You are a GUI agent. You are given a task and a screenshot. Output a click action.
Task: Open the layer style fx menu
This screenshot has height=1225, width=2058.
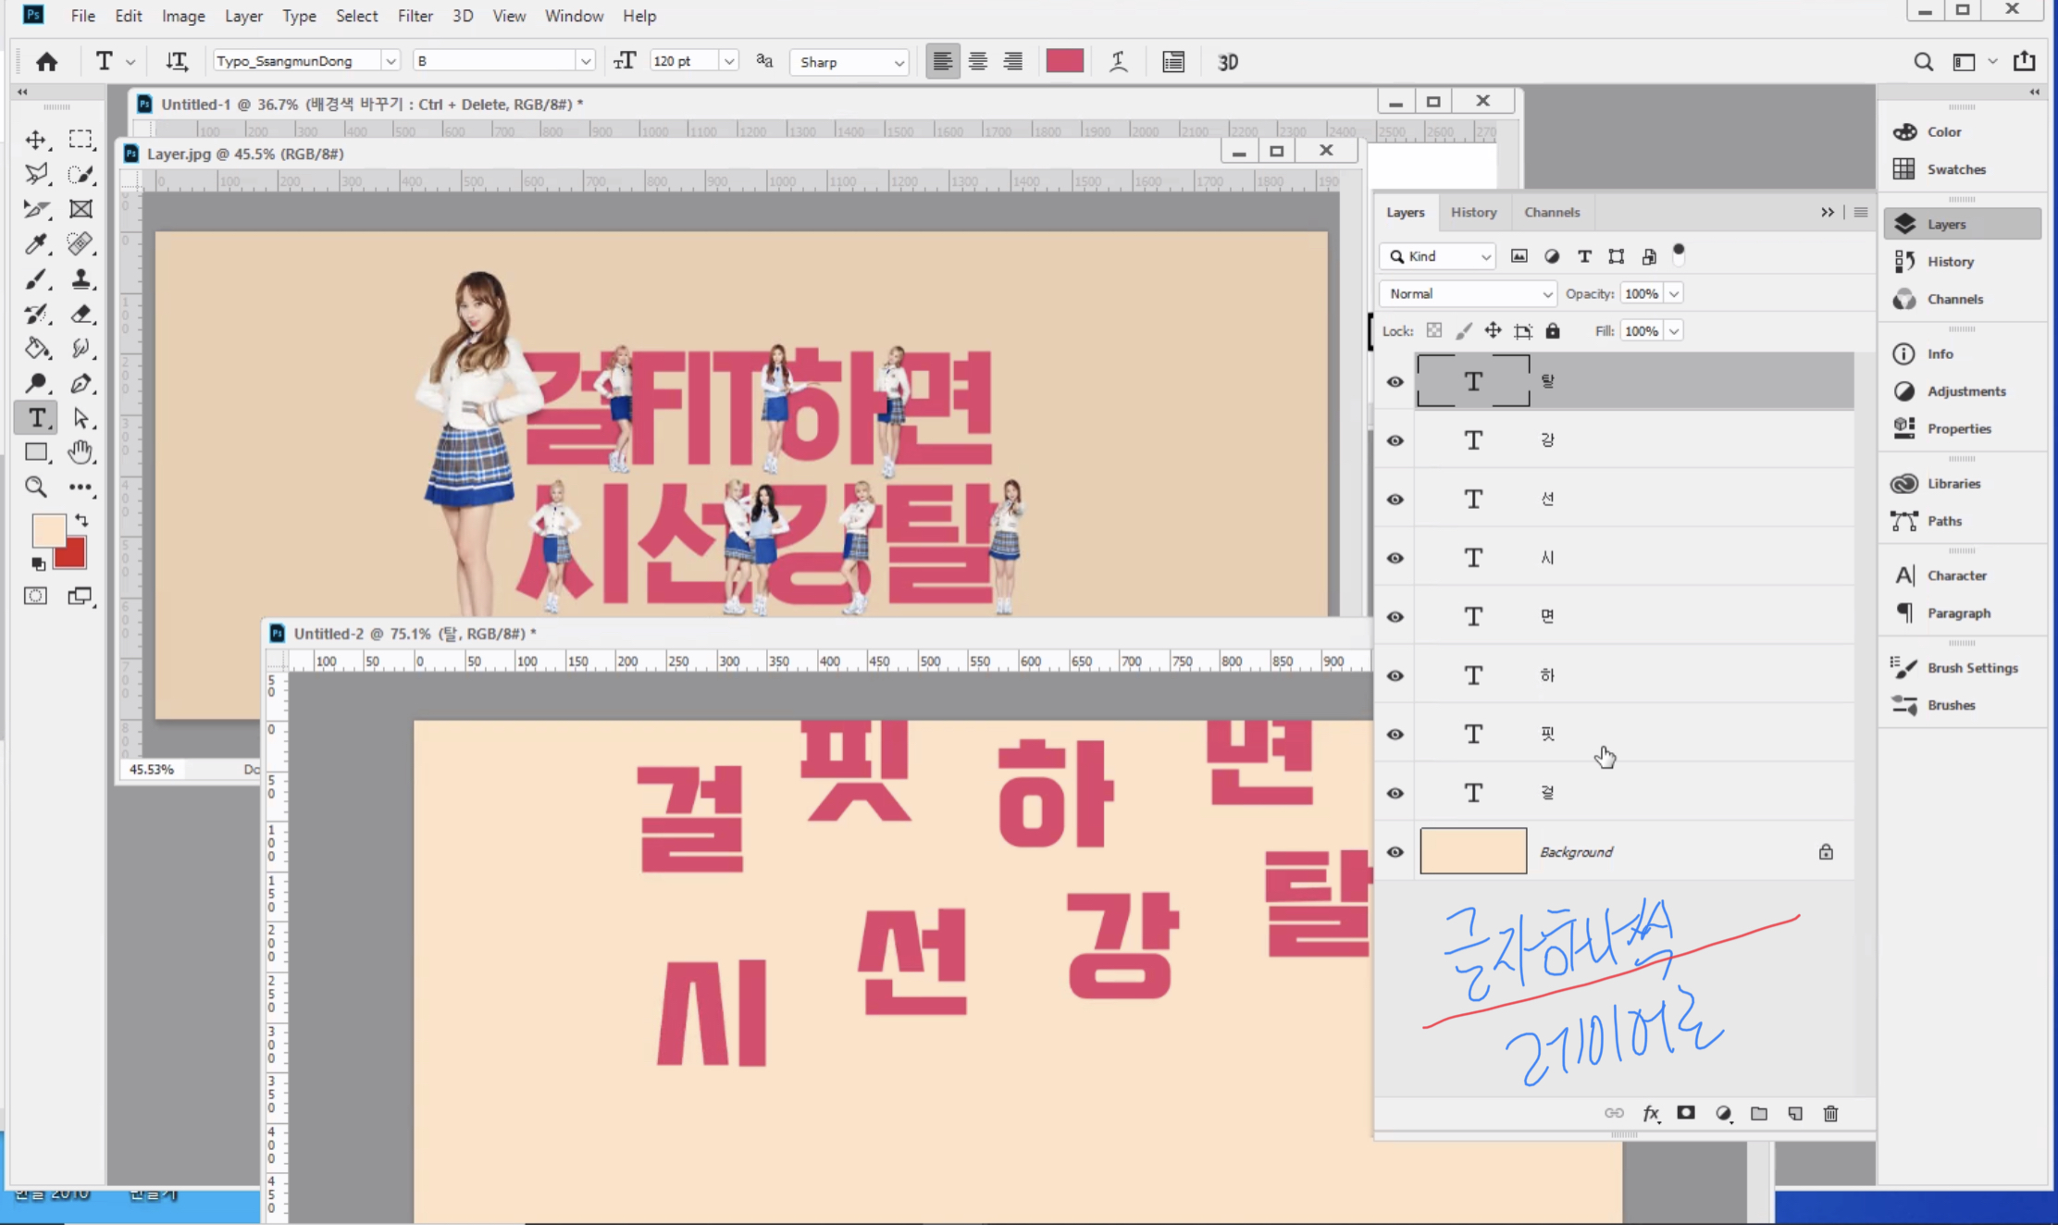tap(1651, 1114)
